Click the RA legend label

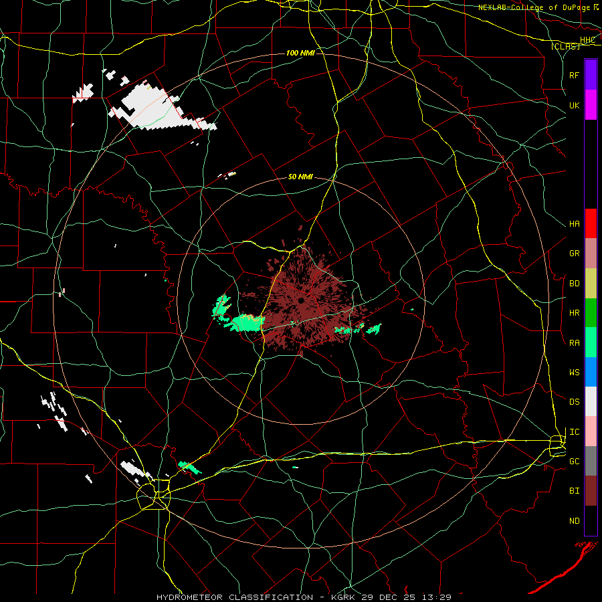(575, 342)
